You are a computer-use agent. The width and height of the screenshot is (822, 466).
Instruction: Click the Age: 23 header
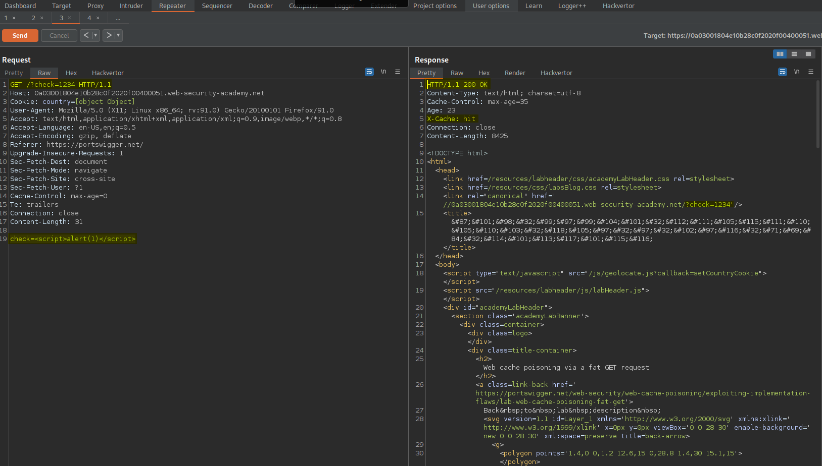pos(441,110)
